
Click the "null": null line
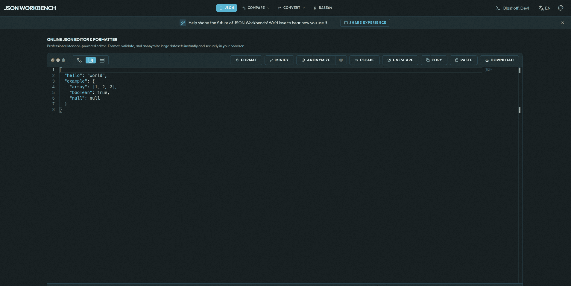(x=85, y=98)
